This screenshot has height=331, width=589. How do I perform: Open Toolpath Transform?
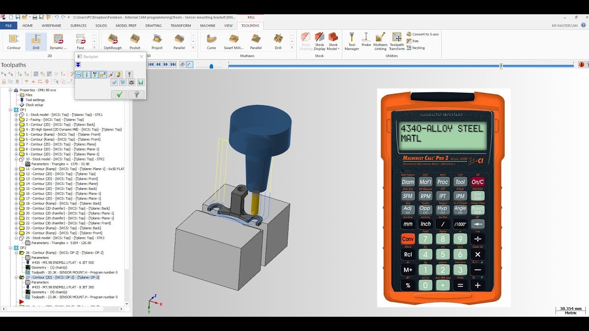pos(397,41)
